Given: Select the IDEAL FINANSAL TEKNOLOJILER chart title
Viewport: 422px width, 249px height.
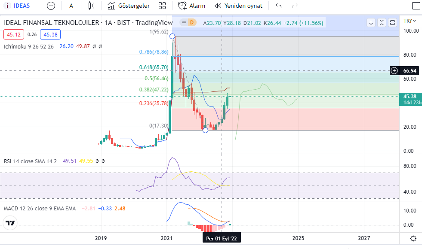Looking at the screenshot, I should pyautogui.click(x=88, y=23).
